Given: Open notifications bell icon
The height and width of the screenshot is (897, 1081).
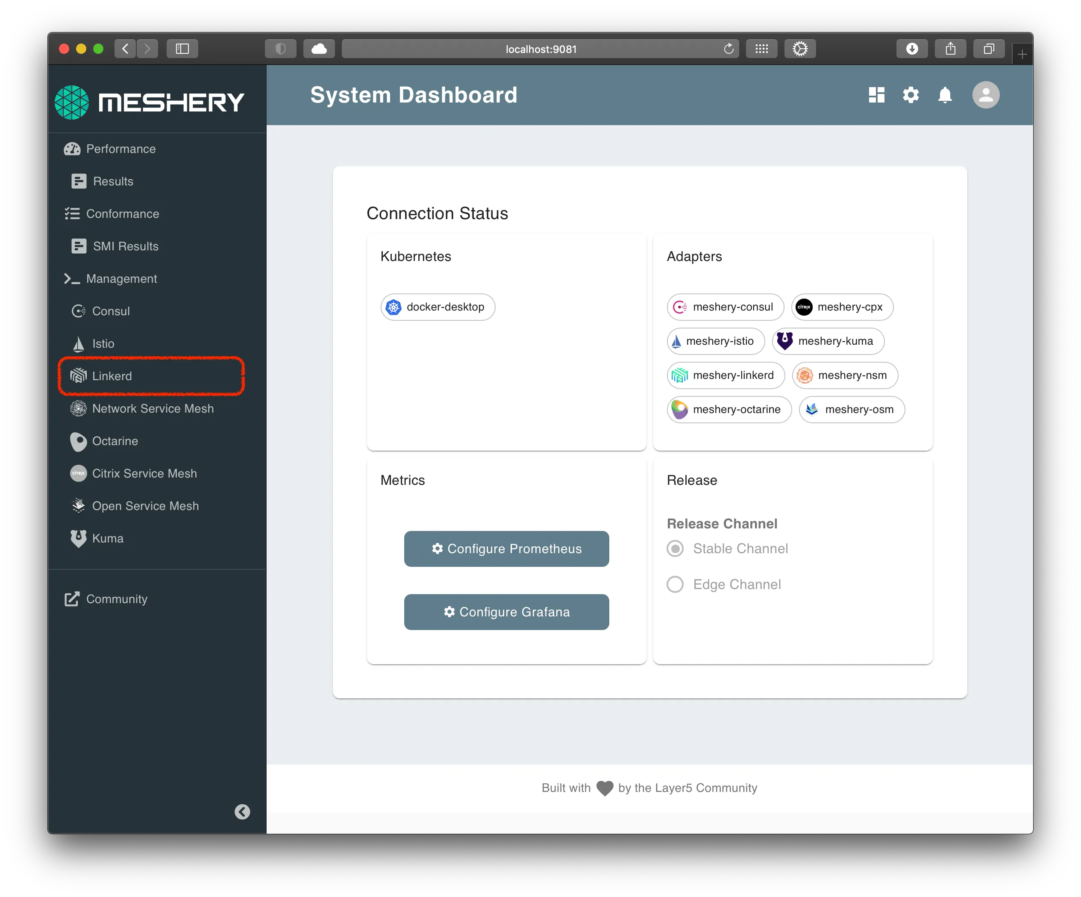Looking at the screenshot, I should 945,95.
